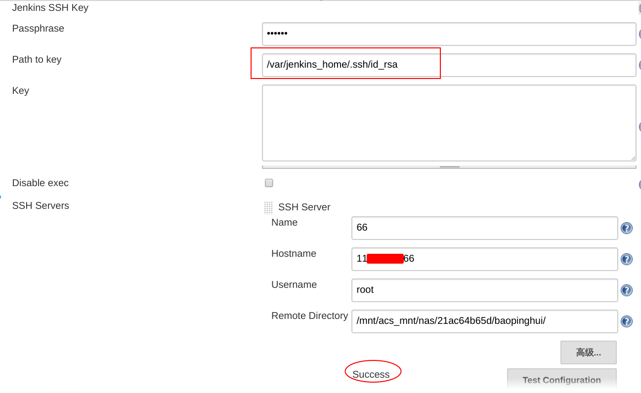Viewport: 641px width, 393px height.
Task: Click the Hostname input field
Action: 484,259
